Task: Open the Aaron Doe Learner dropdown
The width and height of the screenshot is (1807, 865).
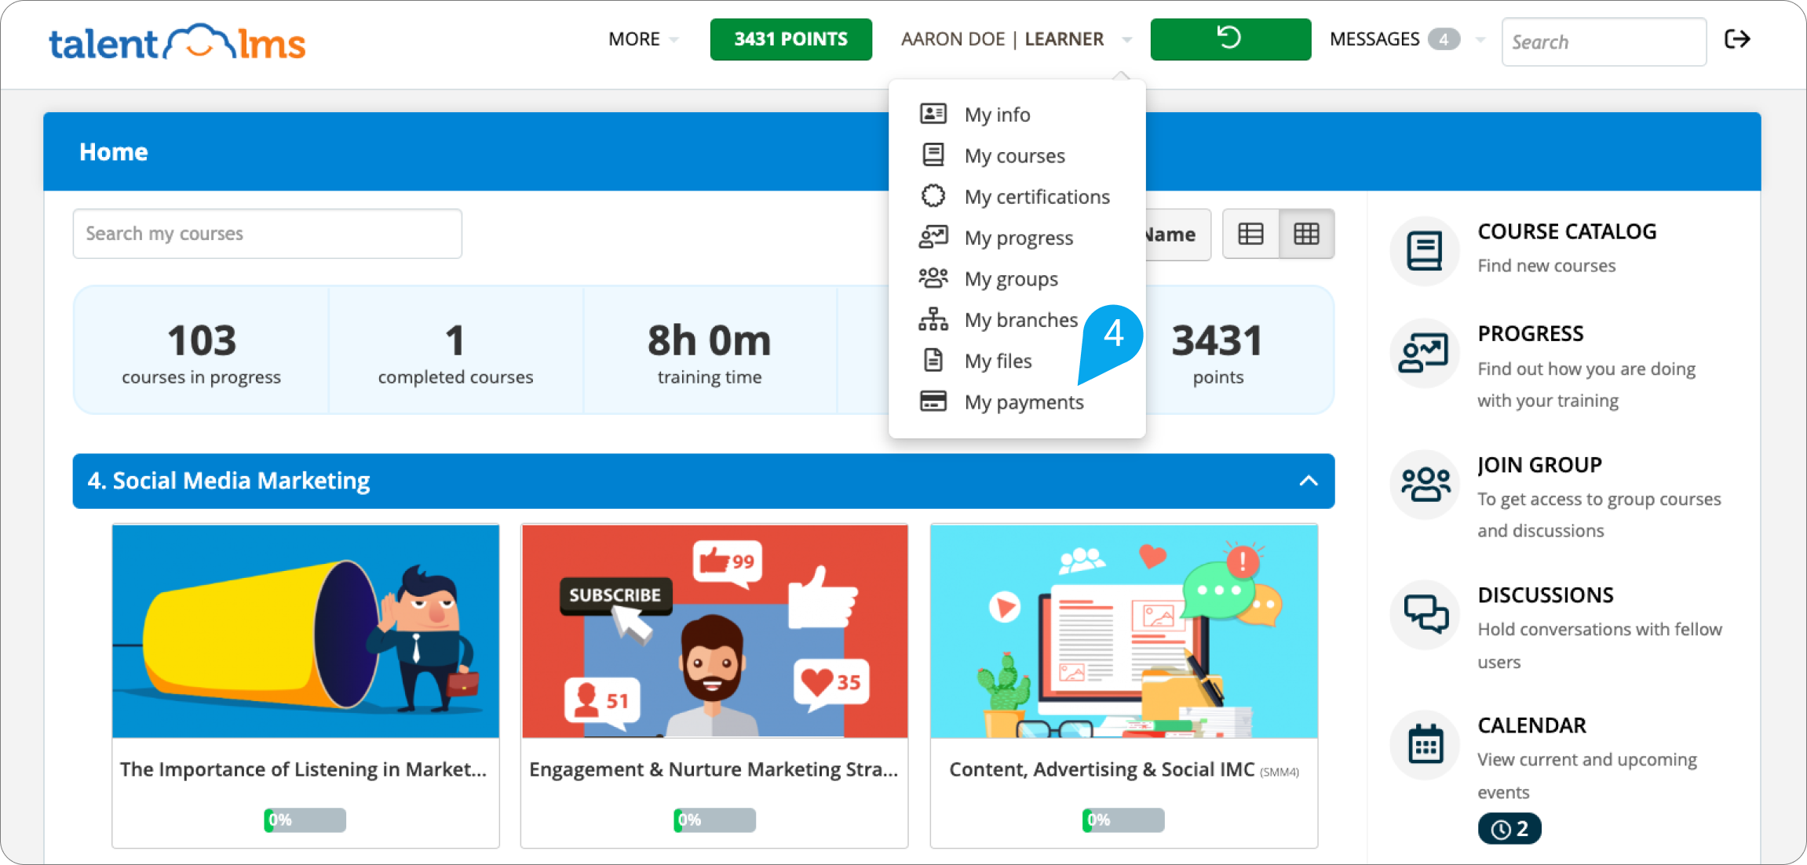Action: coord(1017,39)
